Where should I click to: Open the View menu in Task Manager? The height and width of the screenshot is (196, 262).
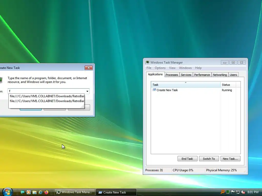click(172, 68)
